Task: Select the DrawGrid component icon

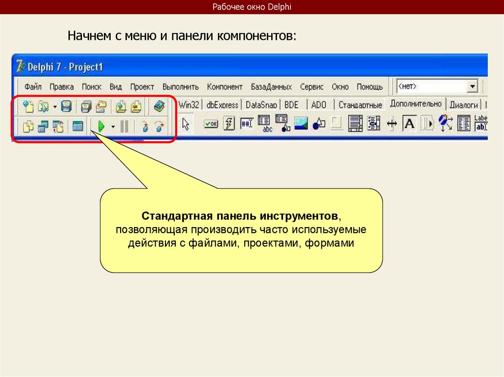Action: pos(283,123)
